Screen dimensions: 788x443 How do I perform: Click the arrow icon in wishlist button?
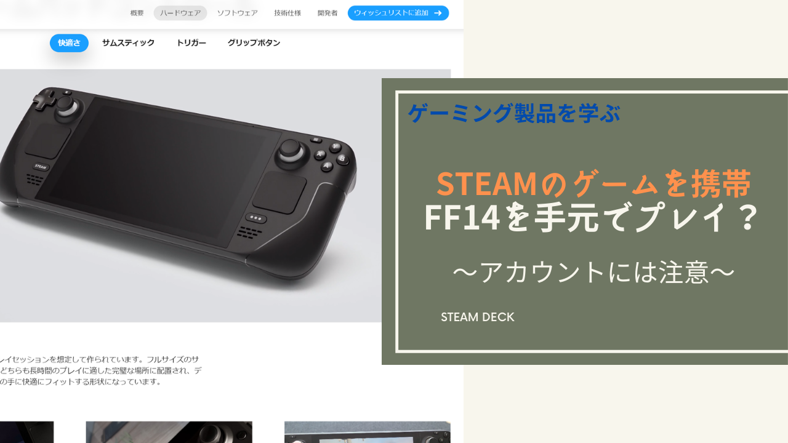pyautogui.click(x=438, y=12)
